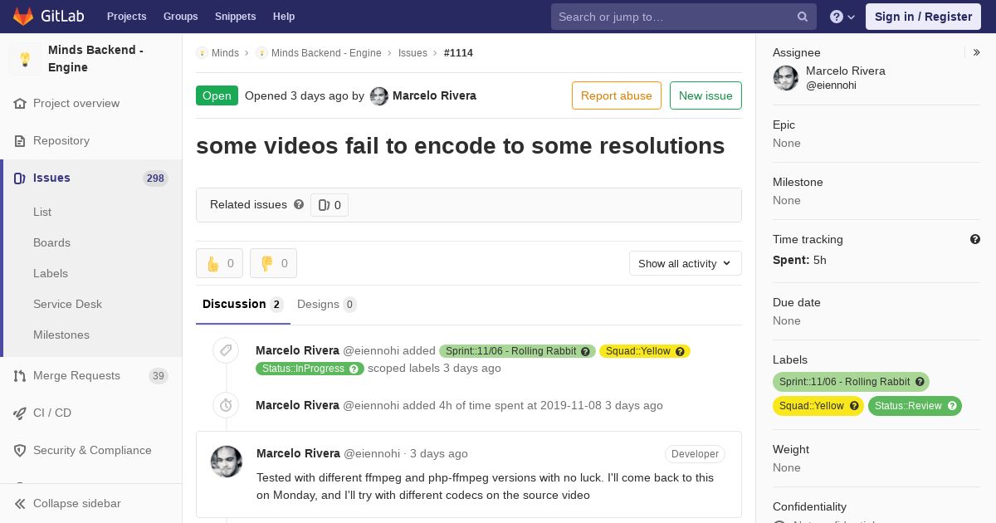Click Marcelo Rivera author name link
This screenshot has width=996, height=523.
[x=434, y=95]
